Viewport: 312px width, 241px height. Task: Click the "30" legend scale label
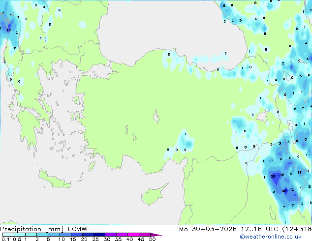(107, 239)
